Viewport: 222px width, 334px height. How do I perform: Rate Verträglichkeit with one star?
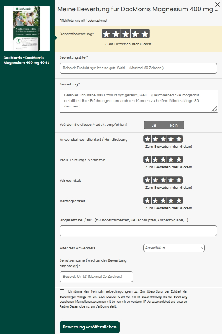[148, 200]
